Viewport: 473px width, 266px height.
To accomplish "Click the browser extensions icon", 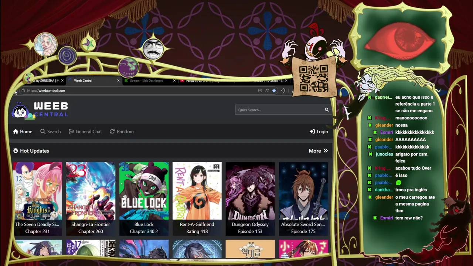I will point(283,91).
